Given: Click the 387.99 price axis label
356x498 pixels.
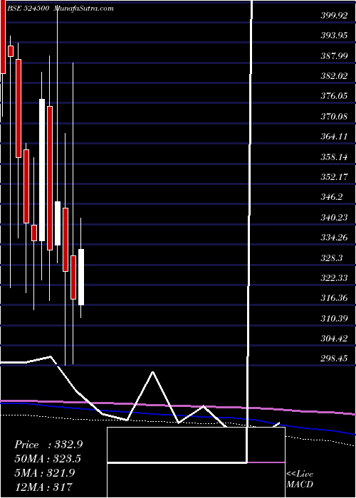Looking at the screenshot, I should tap(334, 56).
